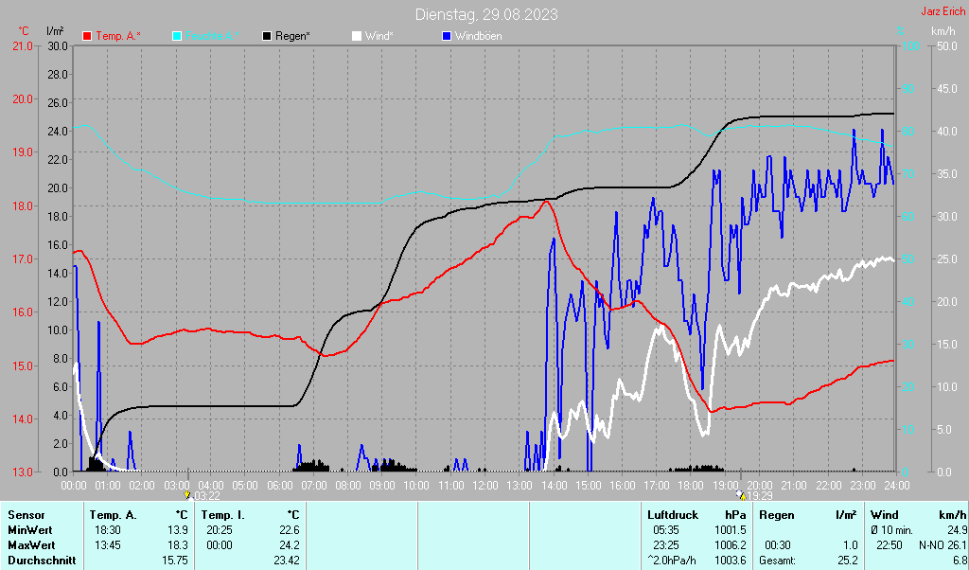Image resolution: width=969 pixels, height=570 pixels.
Task: Click the white Wind legend square
Action: click(x=357, y=36)
